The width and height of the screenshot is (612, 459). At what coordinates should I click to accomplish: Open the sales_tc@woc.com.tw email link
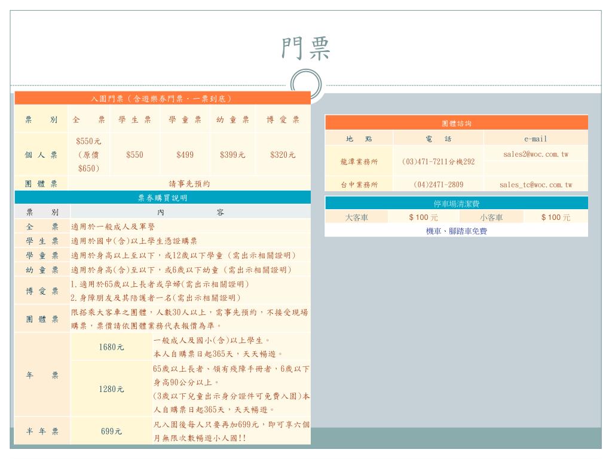(535, 185)
